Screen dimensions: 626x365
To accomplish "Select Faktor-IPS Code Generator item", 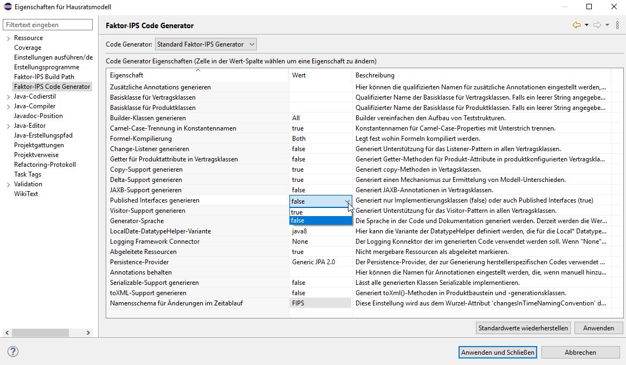I will 52,87.
